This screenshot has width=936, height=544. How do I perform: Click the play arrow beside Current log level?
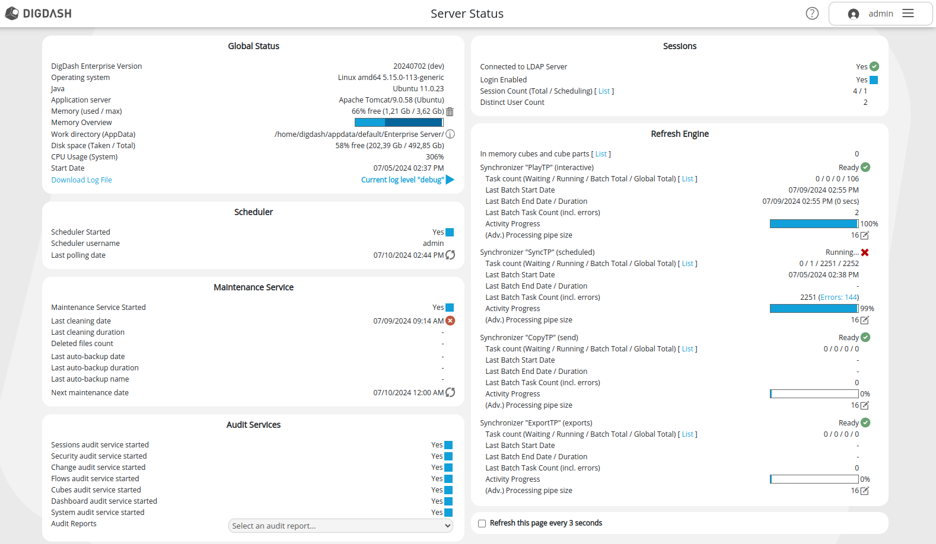(x=450, y=180)
